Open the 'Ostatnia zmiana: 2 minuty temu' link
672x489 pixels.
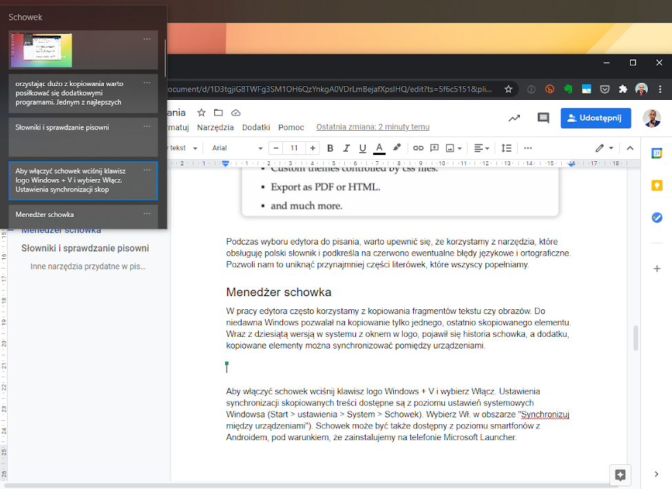point(372,127)
